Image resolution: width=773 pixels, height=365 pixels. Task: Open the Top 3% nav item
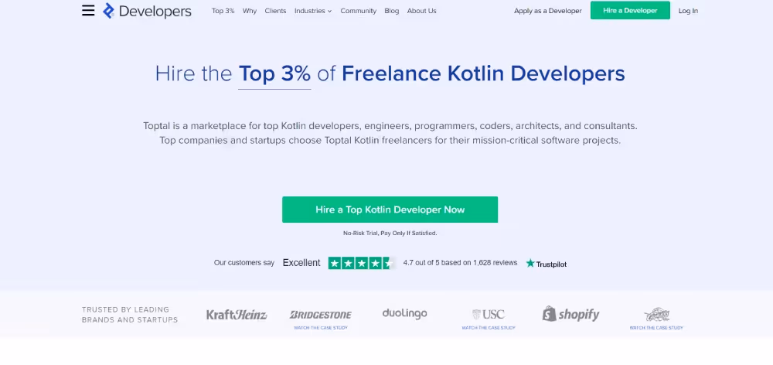[223, 11]
